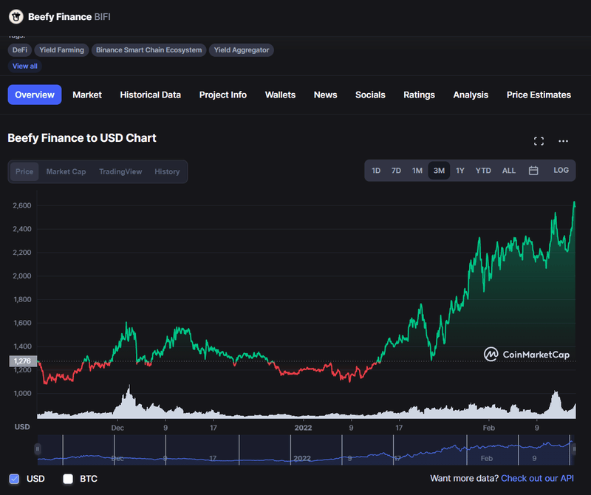The image size is (591, 495).
Task: Switch to the News tab
Action: pyautogui.click(x=325, y=95)
